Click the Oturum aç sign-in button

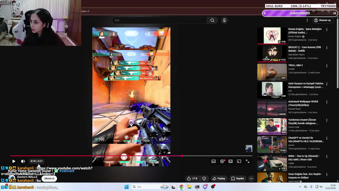click(x=322, y=20)
